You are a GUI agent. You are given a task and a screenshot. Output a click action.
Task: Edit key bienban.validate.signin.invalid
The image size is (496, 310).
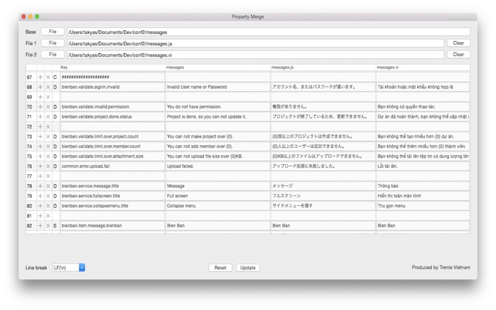112,87
